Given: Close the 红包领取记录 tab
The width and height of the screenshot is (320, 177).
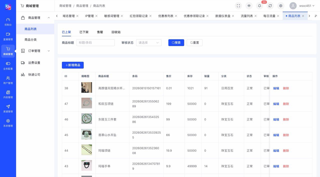Looking at the screenshot, I should pyautogui.click(x=150, y=16).
